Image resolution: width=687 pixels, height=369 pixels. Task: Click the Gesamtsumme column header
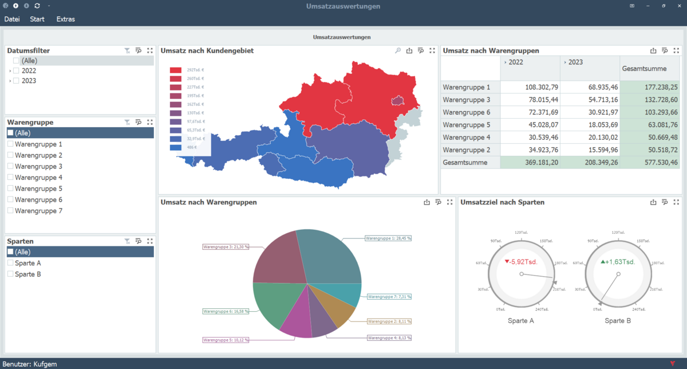coord(650,68)
